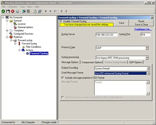Click the Save button
This screenshot has height=125, width=156.
coord(122,23)
